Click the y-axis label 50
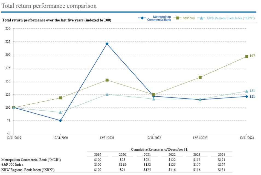261x175 pixels. 9,134
